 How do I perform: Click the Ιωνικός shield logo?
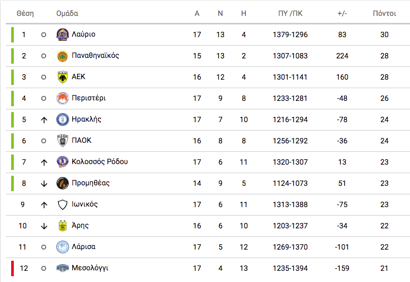63,204
